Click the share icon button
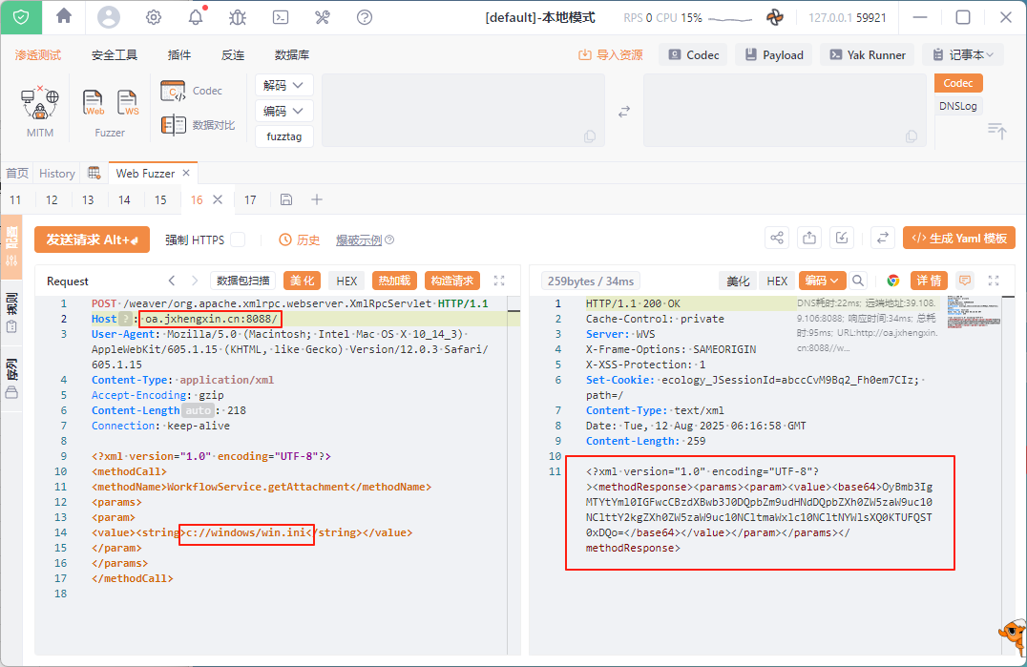The width and height of the screenshot is (1027, 667). click(x=777, y=238)
